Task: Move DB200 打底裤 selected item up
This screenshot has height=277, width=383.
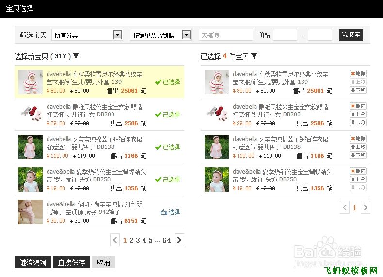Action: coord(358,114)
